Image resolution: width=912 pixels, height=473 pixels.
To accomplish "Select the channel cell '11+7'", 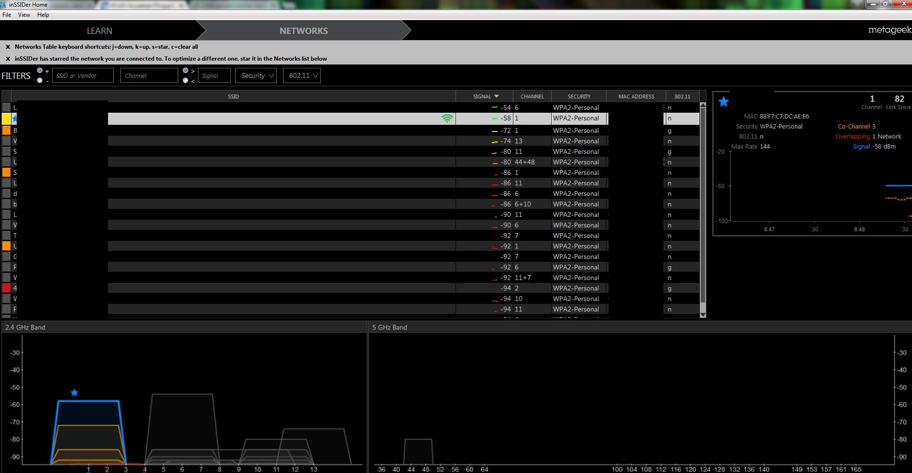I will click(x=523, y=278).
